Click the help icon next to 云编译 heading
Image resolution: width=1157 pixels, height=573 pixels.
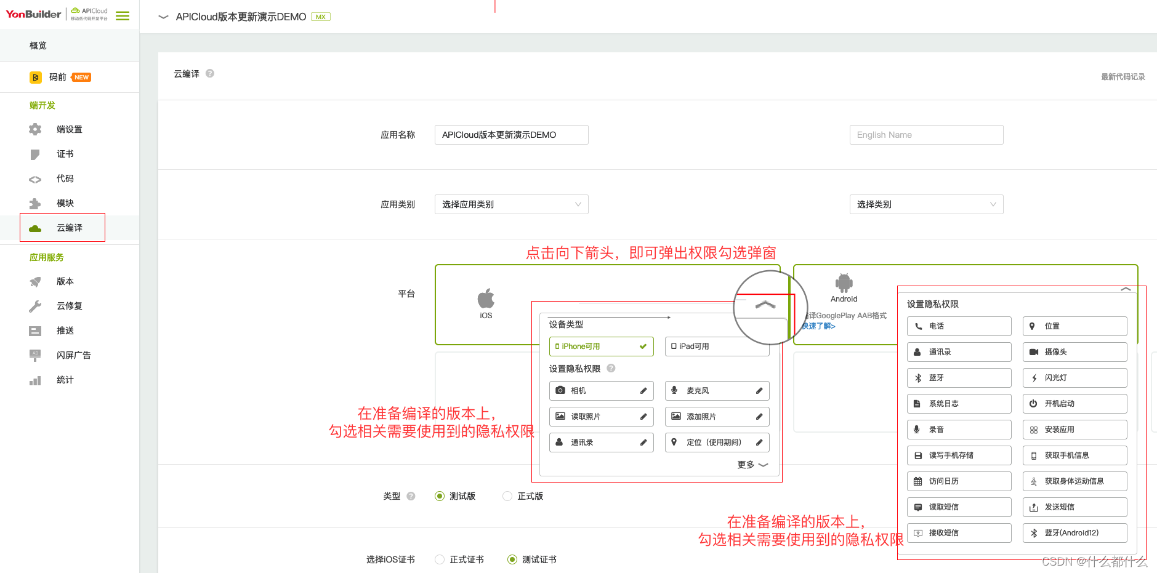point(210,73)
